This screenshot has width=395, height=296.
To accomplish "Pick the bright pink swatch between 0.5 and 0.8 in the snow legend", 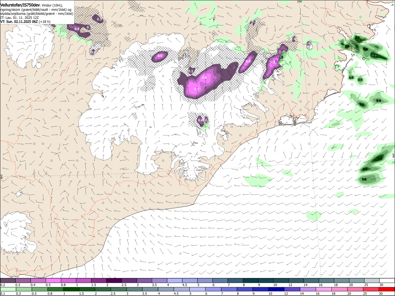I will (53, 281).
